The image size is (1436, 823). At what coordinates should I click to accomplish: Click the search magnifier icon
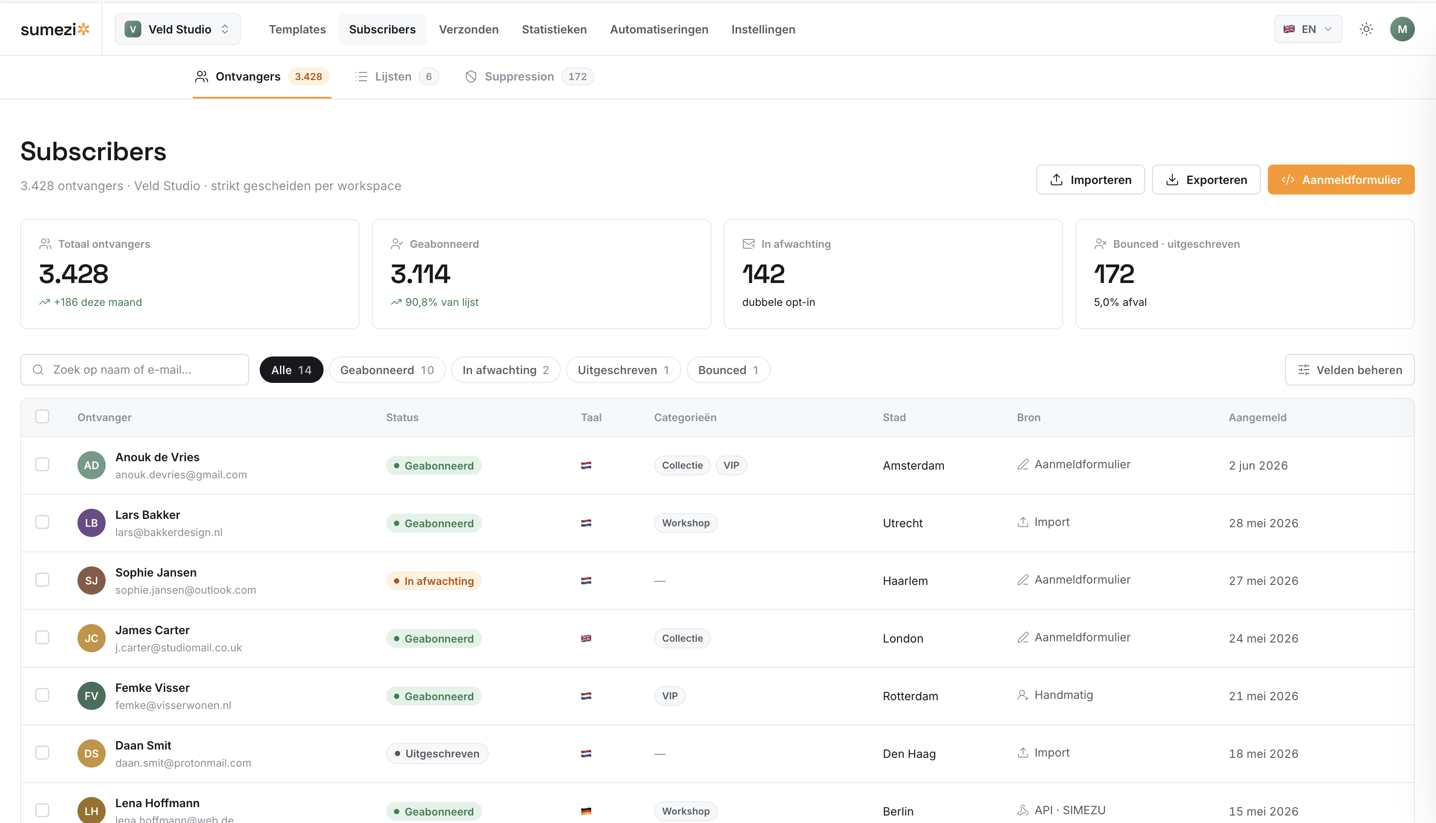pos(38,370)
